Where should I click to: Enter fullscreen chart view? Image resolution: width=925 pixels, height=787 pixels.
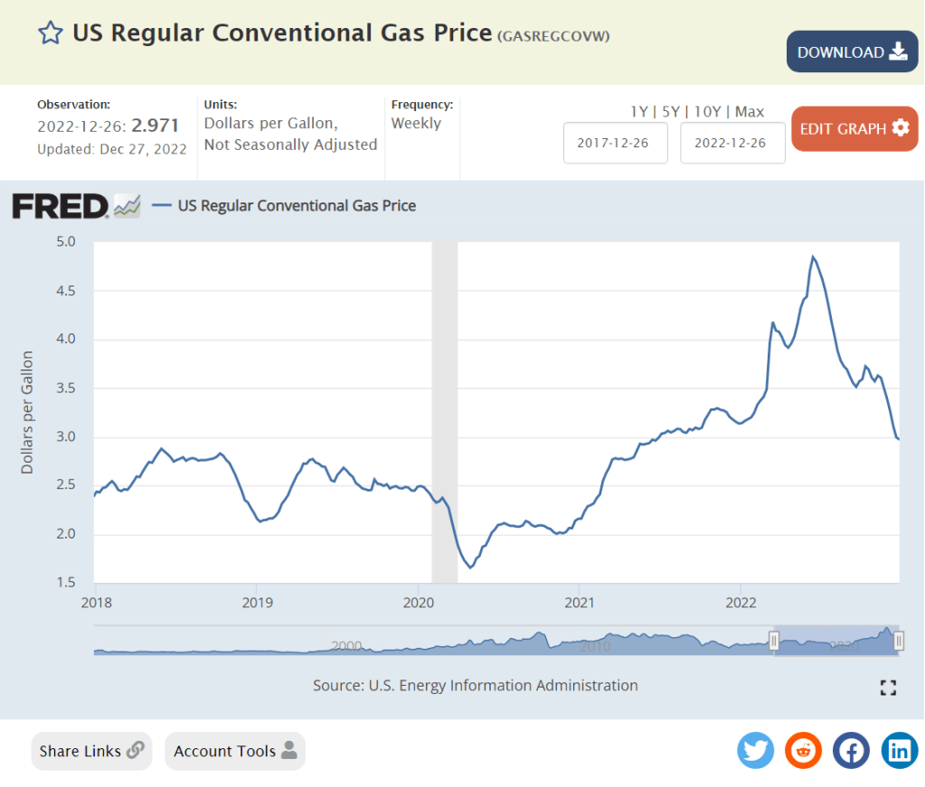[888, 688]
